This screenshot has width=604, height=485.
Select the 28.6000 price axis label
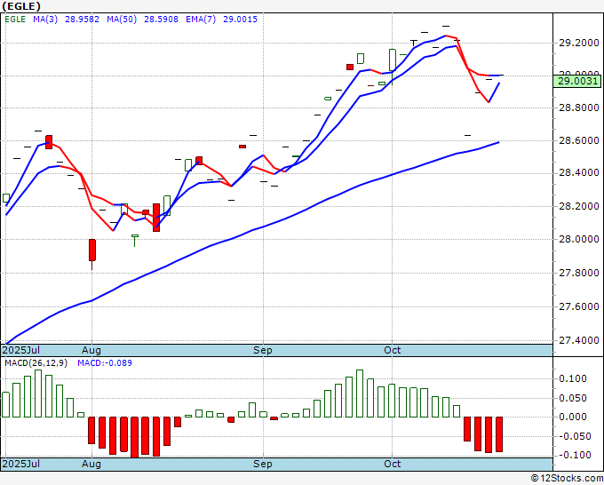click(579, 140)
